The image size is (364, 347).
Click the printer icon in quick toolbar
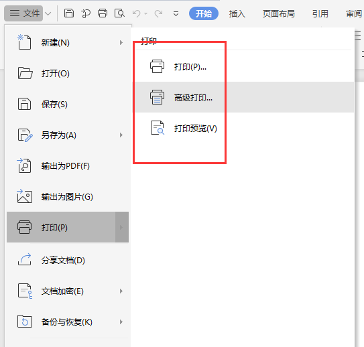pyautogui.click(x=103, y=13)
